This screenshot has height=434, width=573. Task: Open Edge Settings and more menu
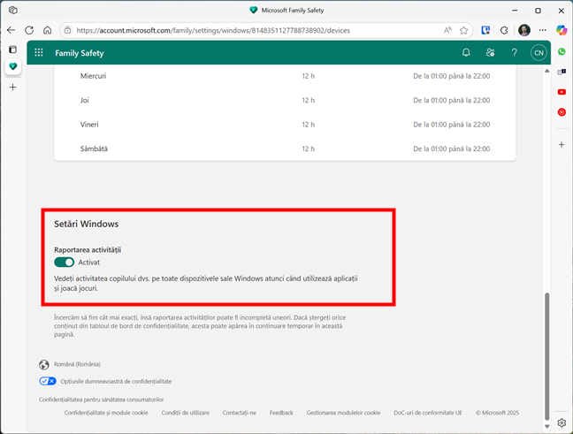pyautogui.click(x=543, y=30)
